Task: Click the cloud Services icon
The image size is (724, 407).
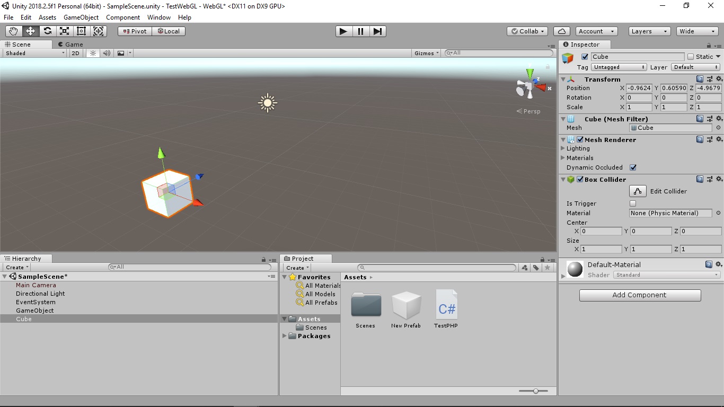Action: tap(562, 31)
